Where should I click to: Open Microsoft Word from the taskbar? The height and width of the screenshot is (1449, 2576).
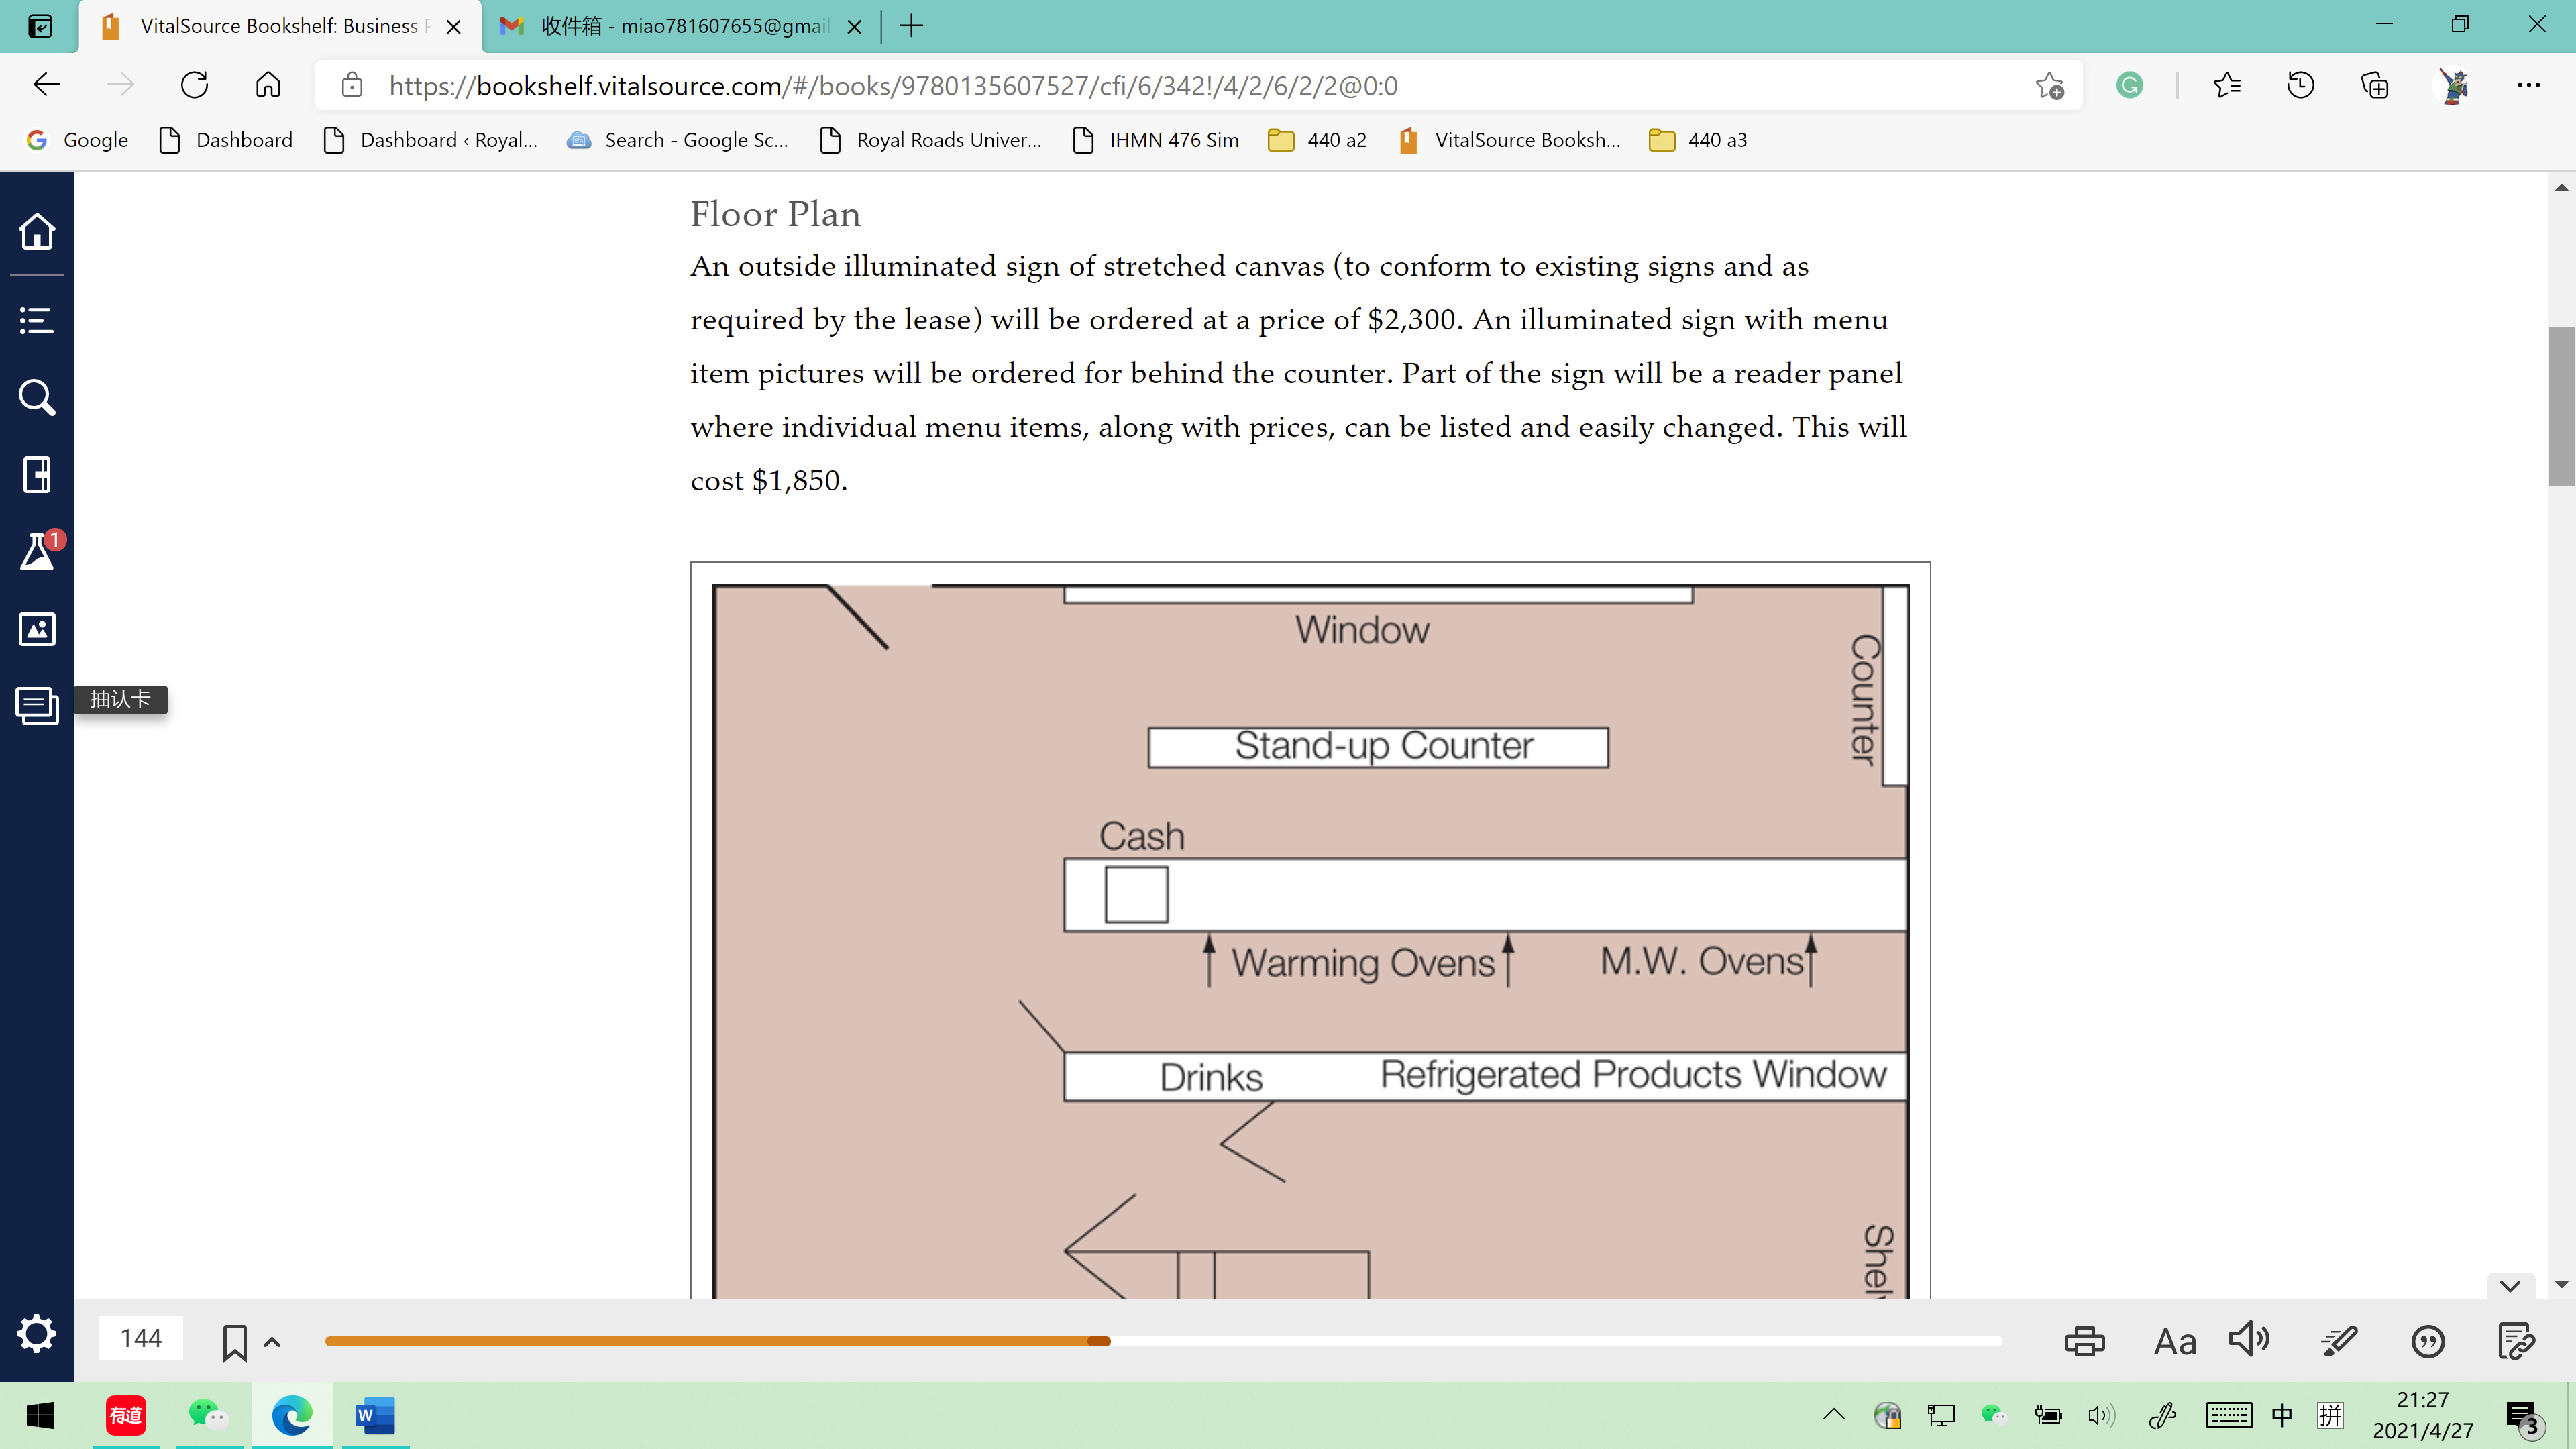[375, 1415]
